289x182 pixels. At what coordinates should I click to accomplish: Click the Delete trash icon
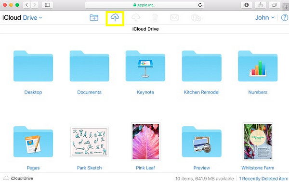point(155,18)
